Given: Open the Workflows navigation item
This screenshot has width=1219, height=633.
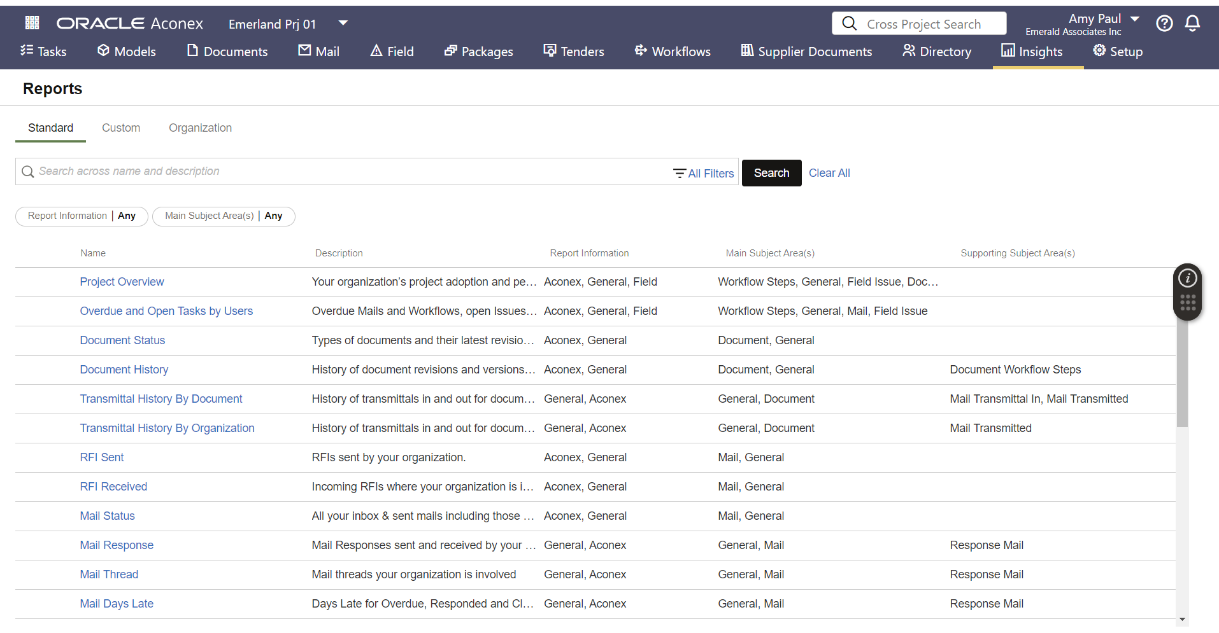Looking at the screenshot, I should tap(672, 52).
